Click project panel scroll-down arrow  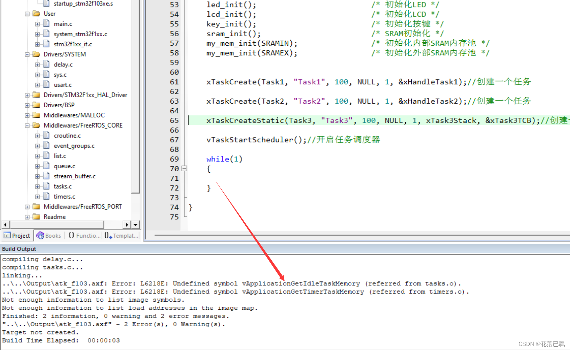(x=136, y=224)
